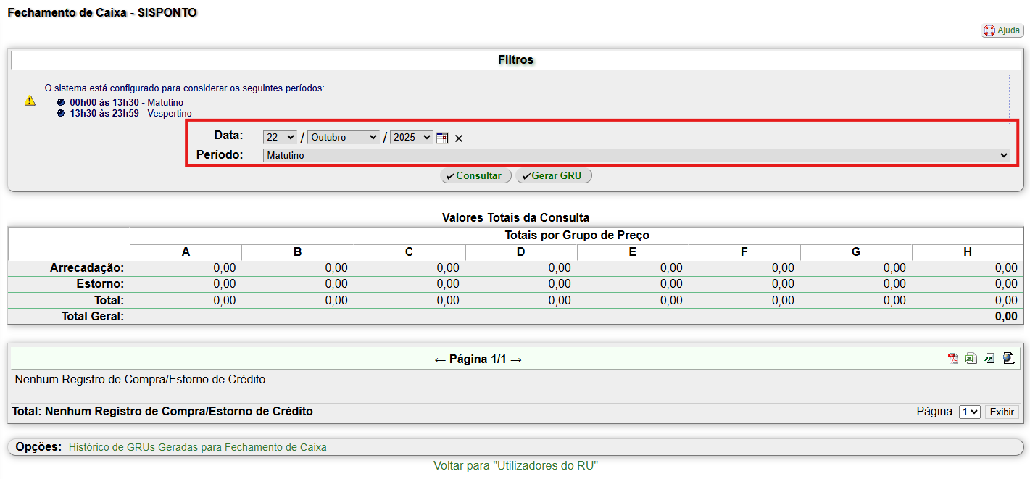Export the results as PDF
This screenshot has width=1030, height=479.
pyautogui.click(x=953, y=358)
